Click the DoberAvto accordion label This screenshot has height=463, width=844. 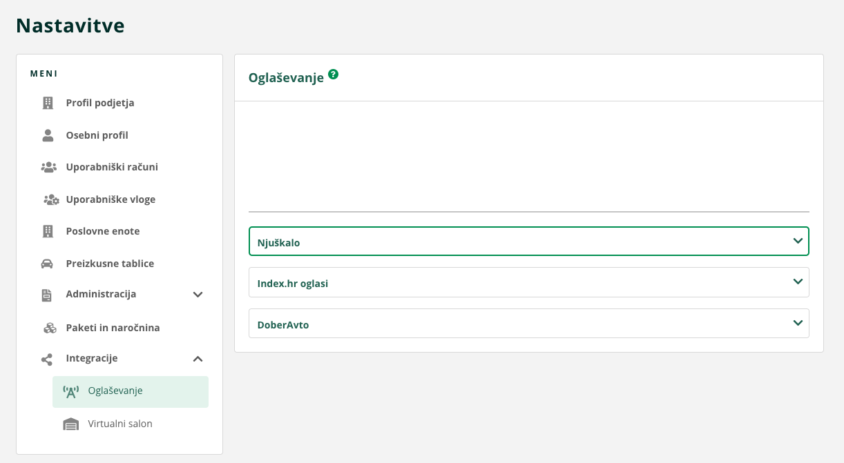[283, 324]
